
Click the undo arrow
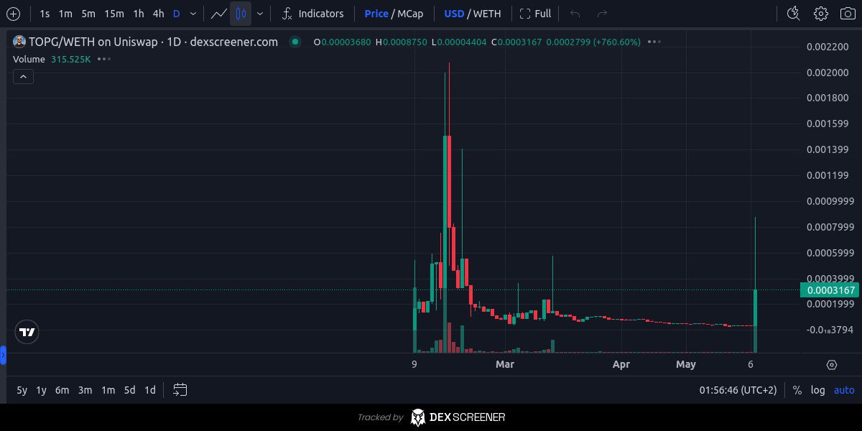pos(575,14)
